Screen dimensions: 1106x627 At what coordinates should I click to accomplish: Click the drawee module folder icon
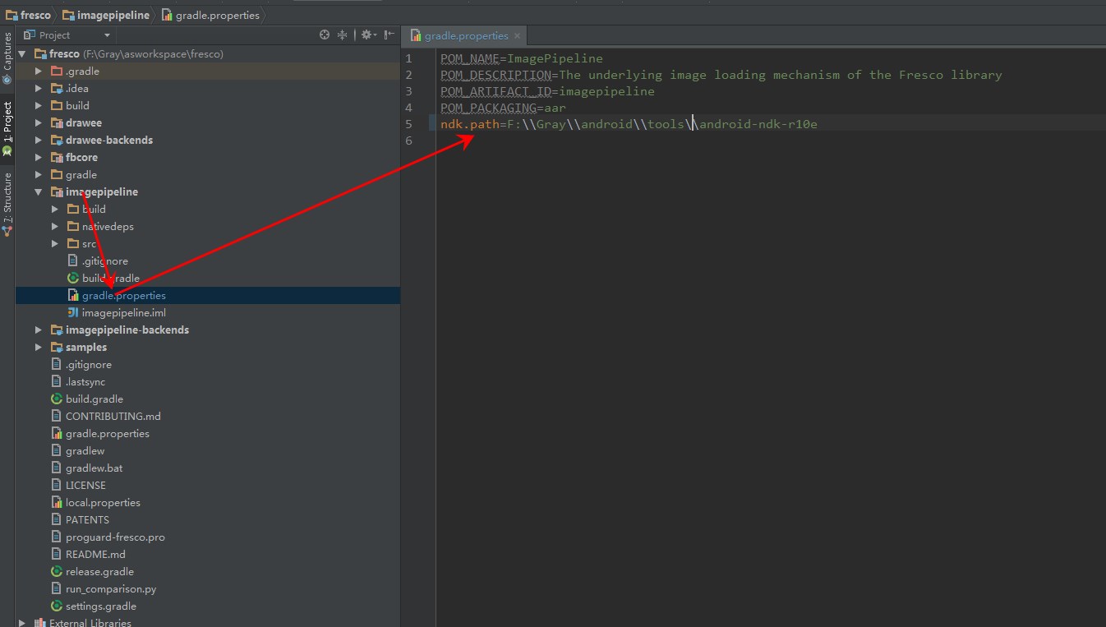coord(57,123)
